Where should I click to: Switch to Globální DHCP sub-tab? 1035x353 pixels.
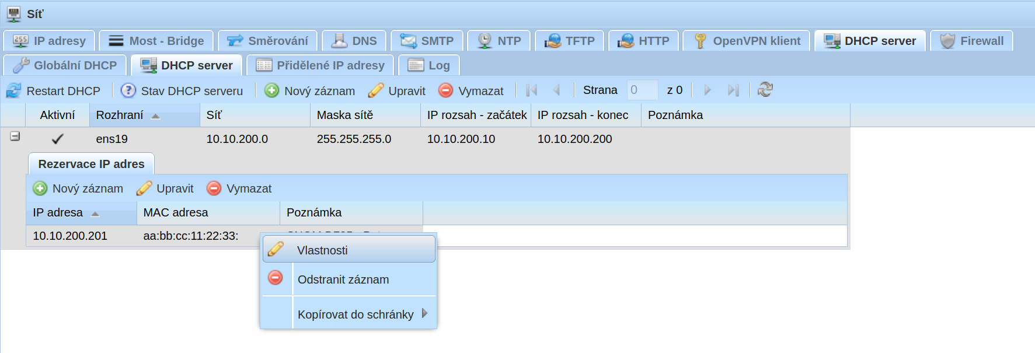(65, 65)
